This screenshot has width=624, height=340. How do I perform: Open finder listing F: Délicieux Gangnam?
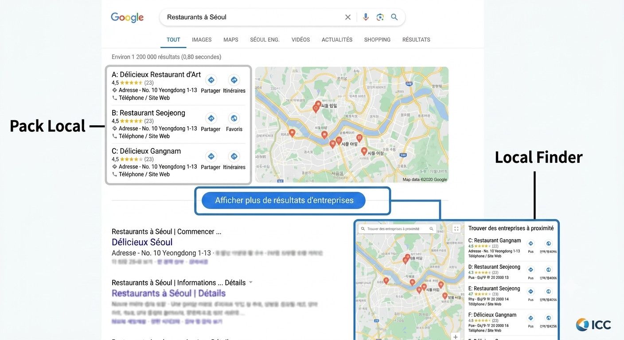(x=492, y=315)
